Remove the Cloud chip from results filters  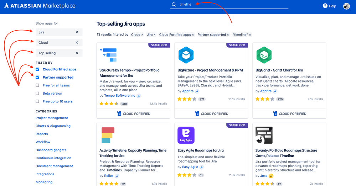coord(142,34)
